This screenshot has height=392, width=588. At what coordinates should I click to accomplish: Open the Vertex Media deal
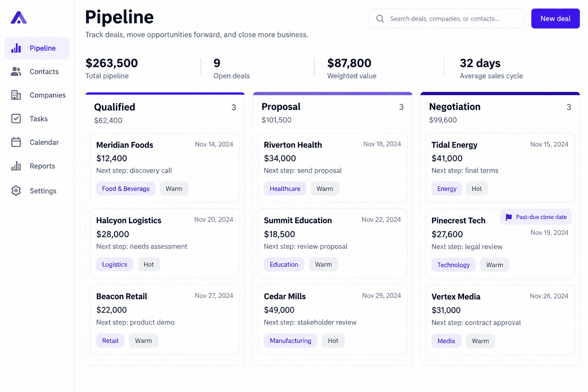[x=500, y=320]
